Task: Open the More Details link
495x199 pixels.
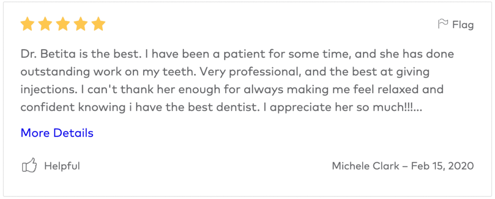Action: point(57,133)
